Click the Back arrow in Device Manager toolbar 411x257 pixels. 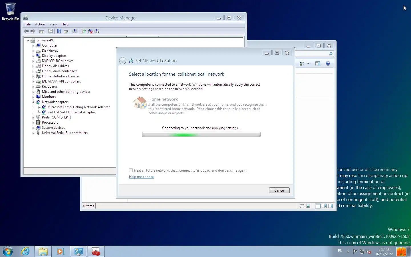[x=26, y=31]
